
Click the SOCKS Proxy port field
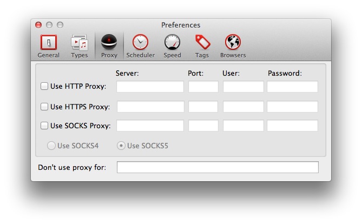[x=203, y=126]
